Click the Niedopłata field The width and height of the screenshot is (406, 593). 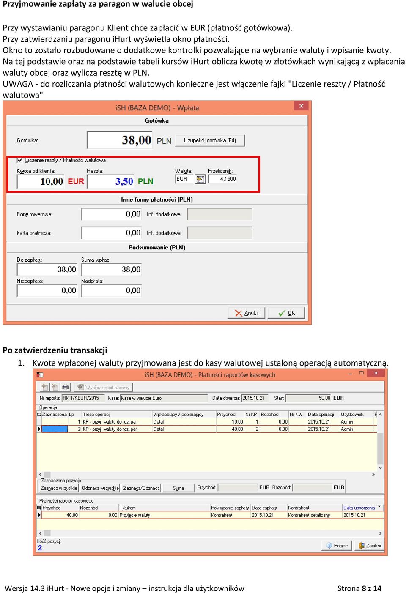point(47,291)
